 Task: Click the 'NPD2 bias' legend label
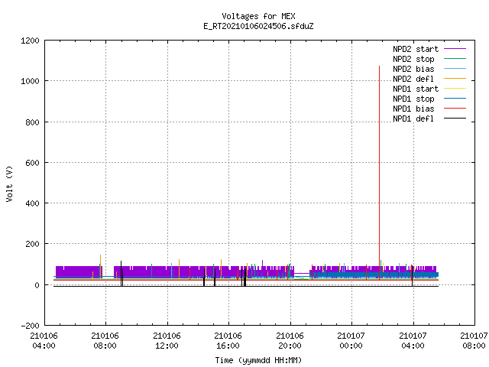(x=413, y=69)
